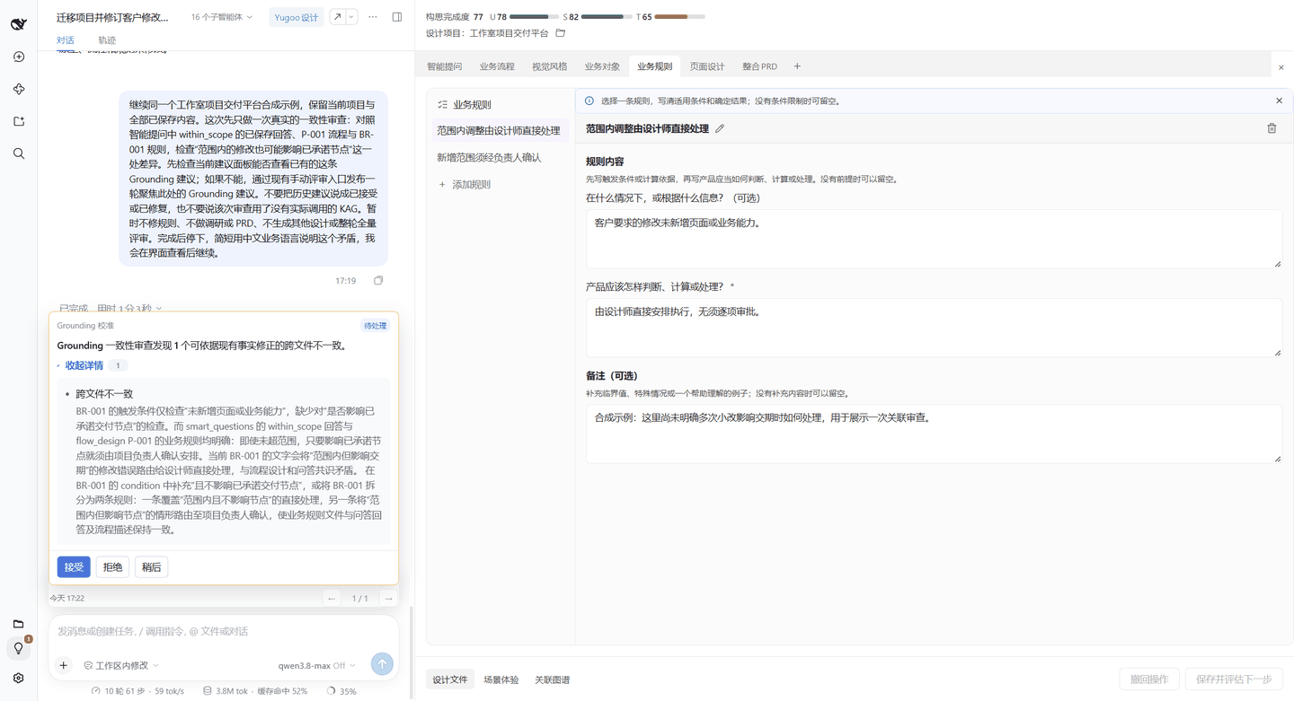Viewport: 1294px width, 701px height.
Task: Delete the rule with trash icon
Action: coord(1272,128)
